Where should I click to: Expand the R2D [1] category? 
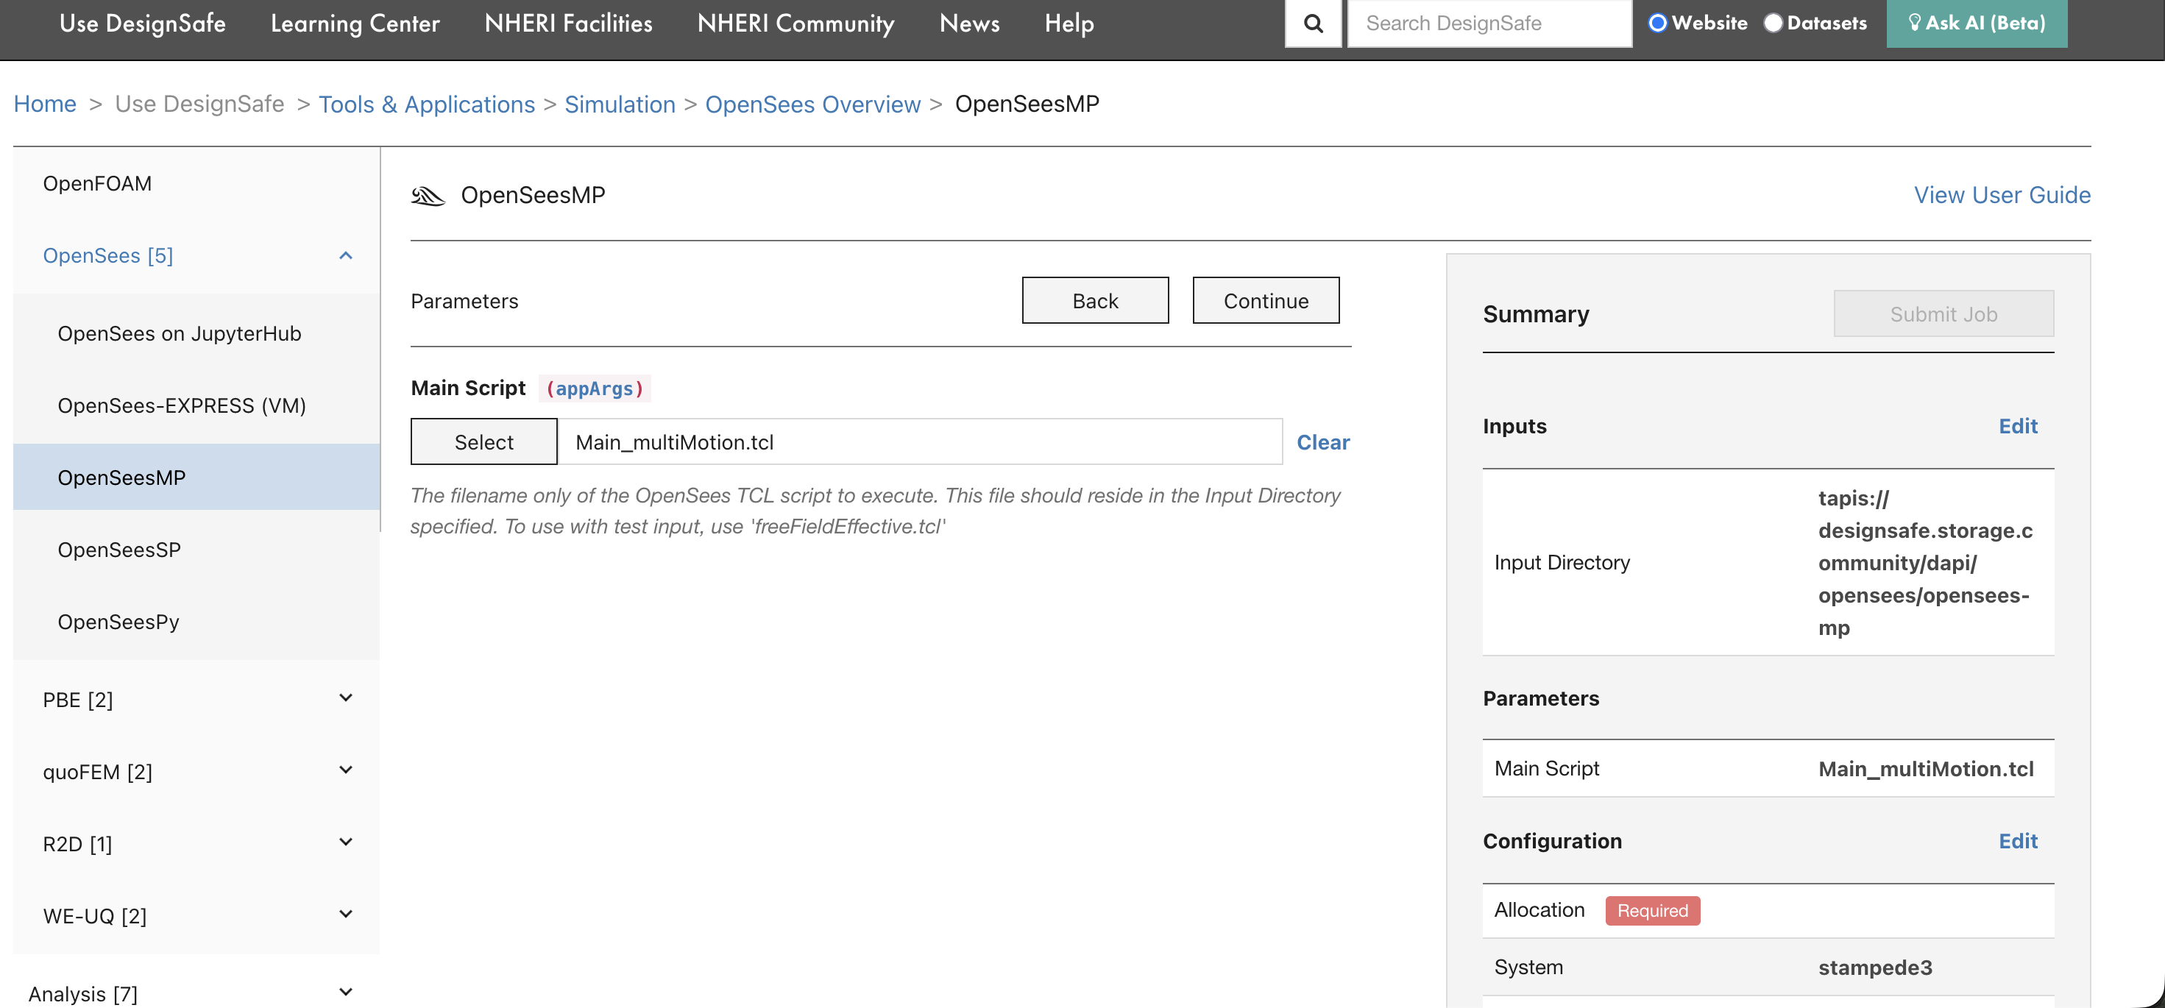coord(345,842)
